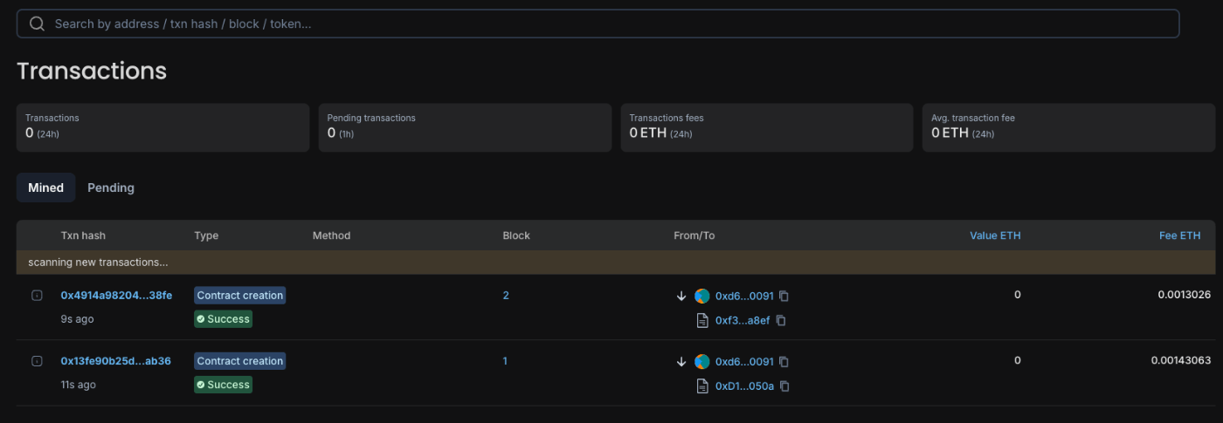
Task: Open transaction 0x4914a98204...38fe
Action: click(x=116, y=296)
